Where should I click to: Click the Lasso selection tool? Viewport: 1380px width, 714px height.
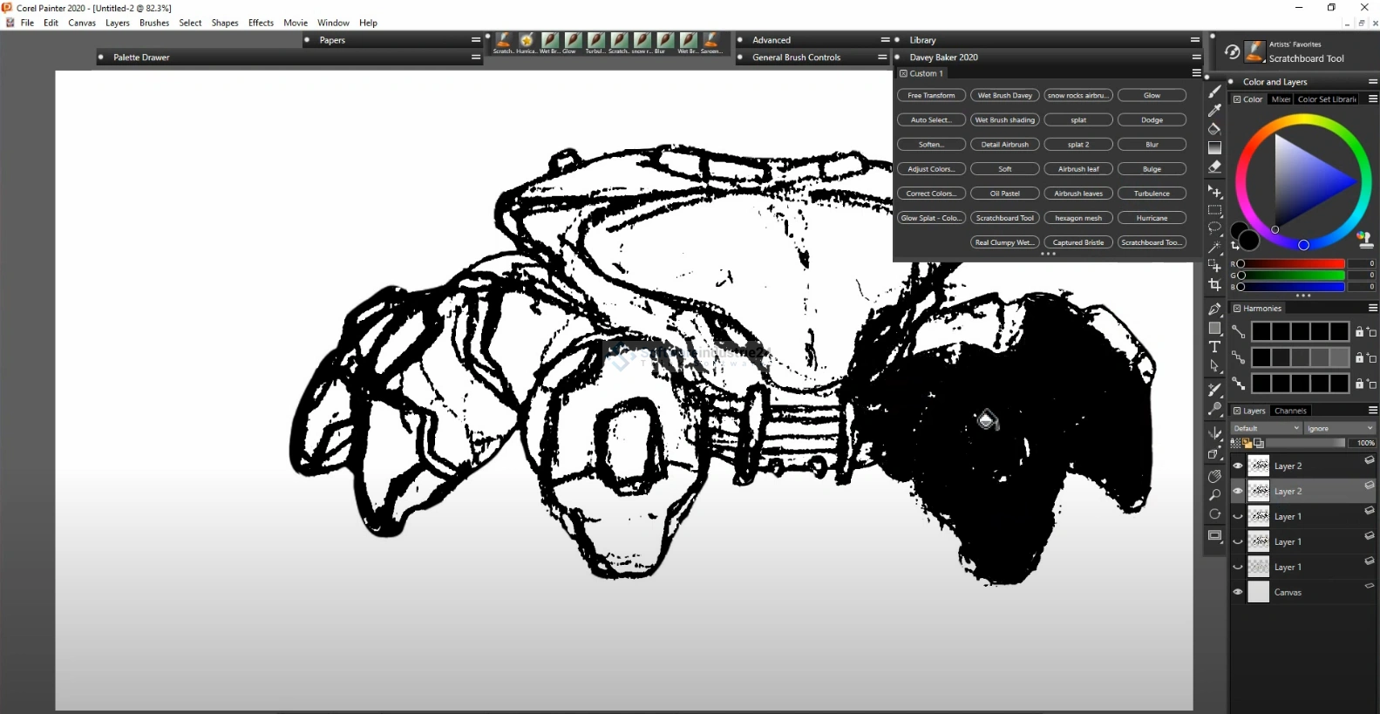coord(1214,228)
